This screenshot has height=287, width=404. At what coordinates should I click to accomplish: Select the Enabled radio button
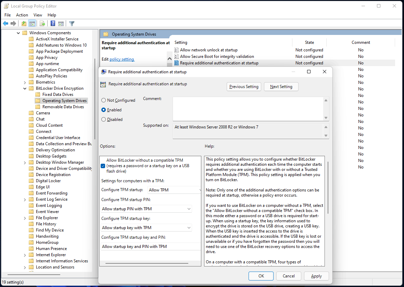pyautogui.click(x=104, y=110)
